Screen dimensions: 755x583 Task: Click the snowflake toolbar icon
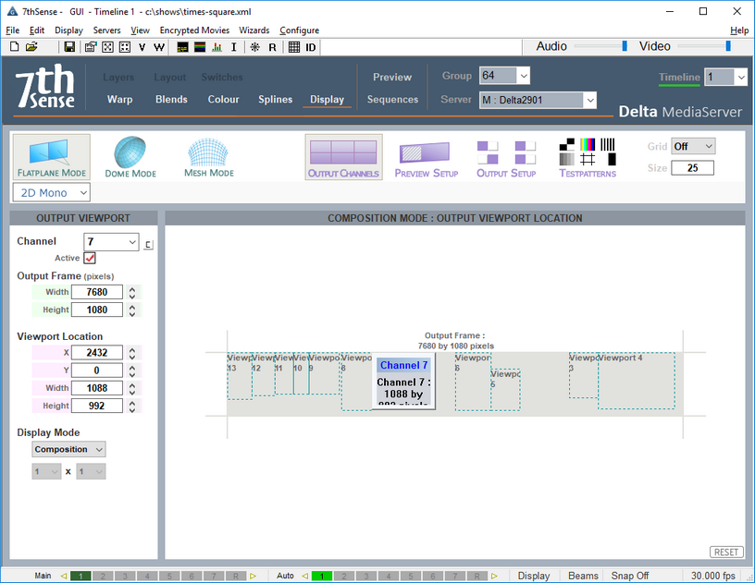[x=255, y=47]
